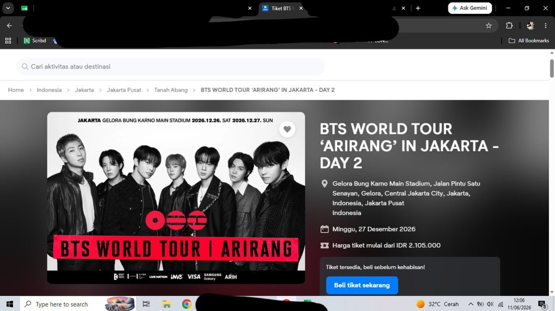Click the battery icon in the system tray
The height and width of the screenshot is (311, 555).
pos(481,304)
